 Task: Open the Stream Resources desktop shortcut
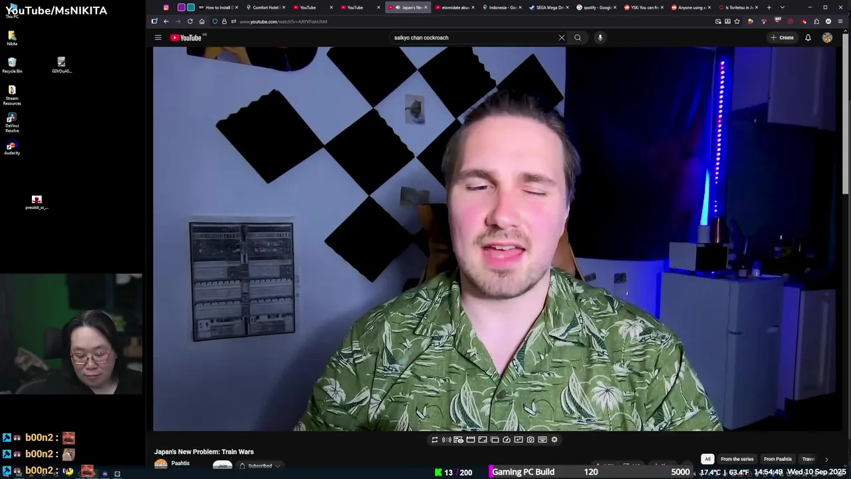coord(12,95)
